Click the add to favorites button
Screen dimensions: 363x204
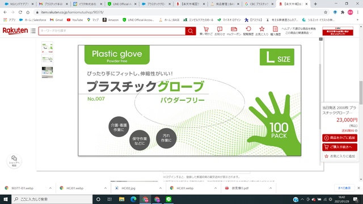point(340,156)
